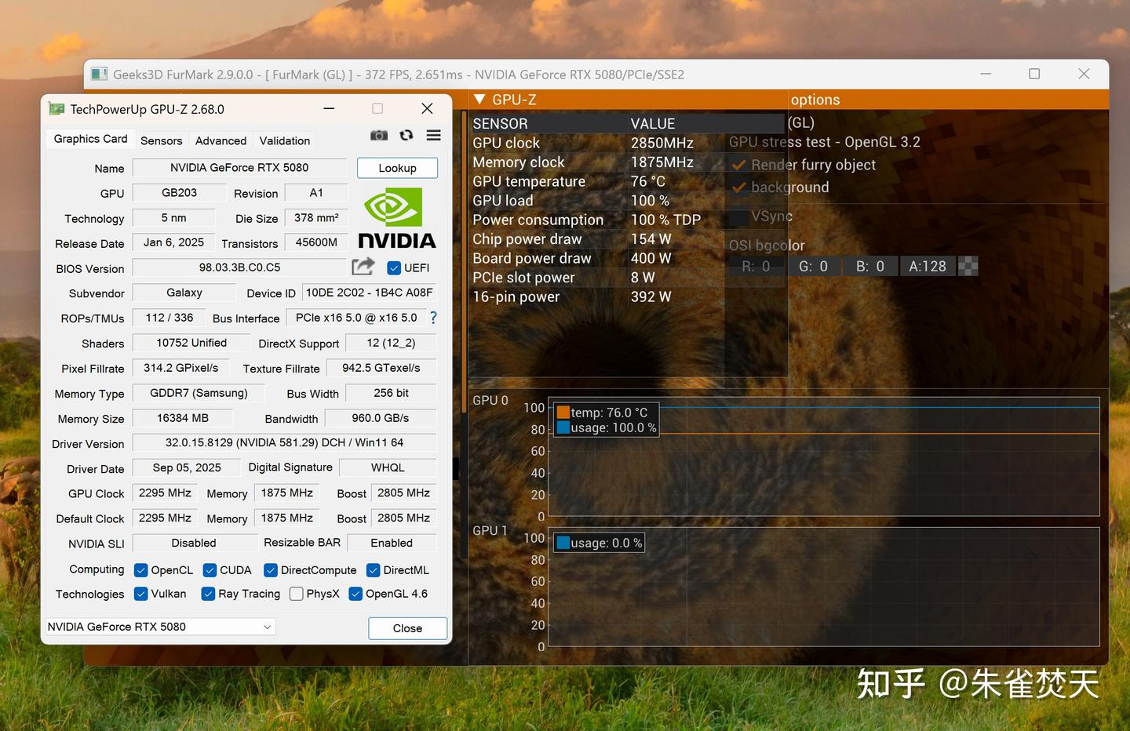Click the 16-pin power sensor row
1130x731 pixels.
[x=627, y=296]
